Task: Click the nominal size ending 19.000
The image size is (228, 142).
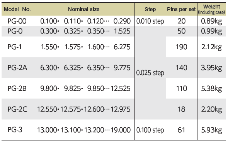Action: [x=84, y=130]
